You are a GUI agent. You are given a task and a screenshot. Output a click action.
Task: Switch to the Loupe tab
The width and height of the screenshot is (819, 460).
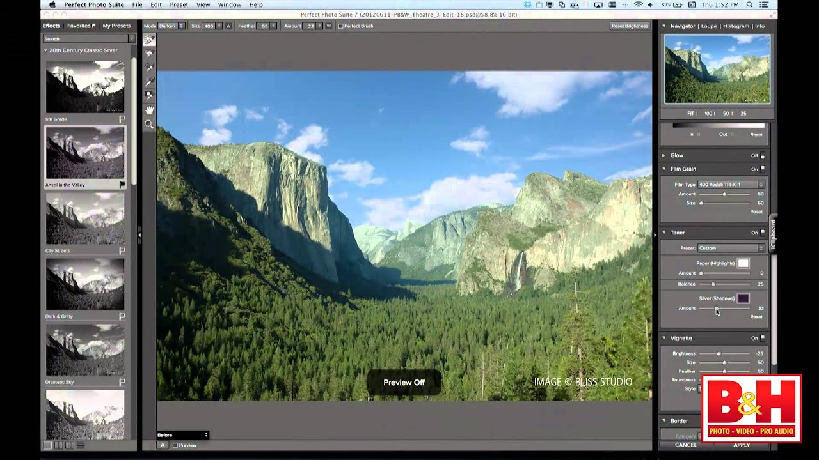[709, 26]
